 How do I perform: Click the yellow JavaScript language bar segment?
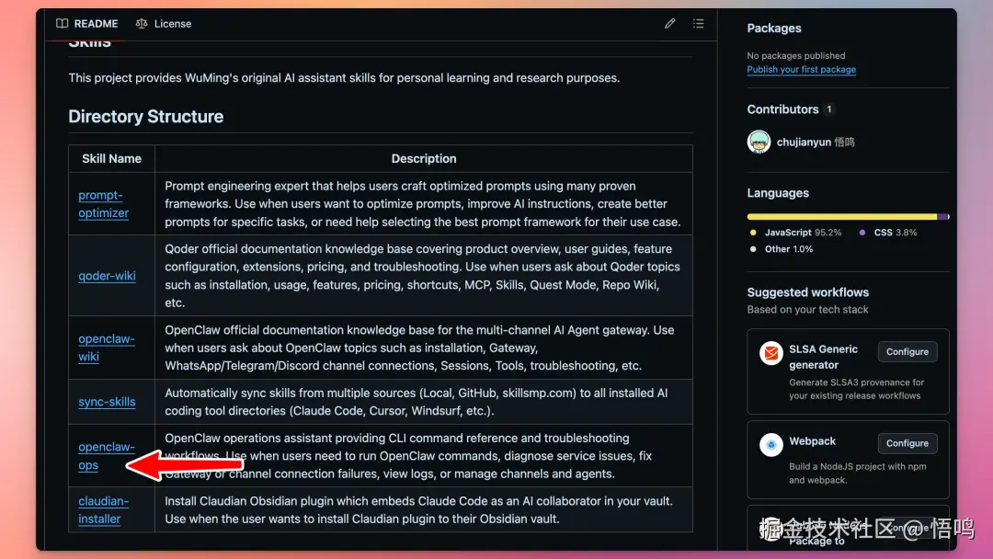pyautogui.click(x=841, y=216)
